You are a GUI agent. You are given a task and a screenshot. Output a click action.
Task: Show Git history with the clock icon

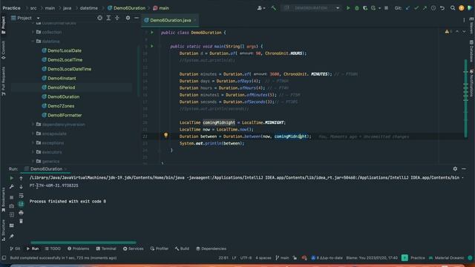(433, 8)
